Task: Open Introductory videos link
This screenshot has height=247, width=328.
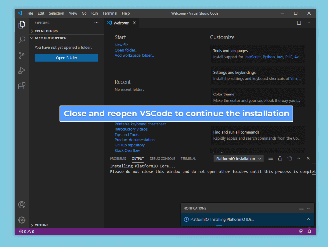Action: 131,129
